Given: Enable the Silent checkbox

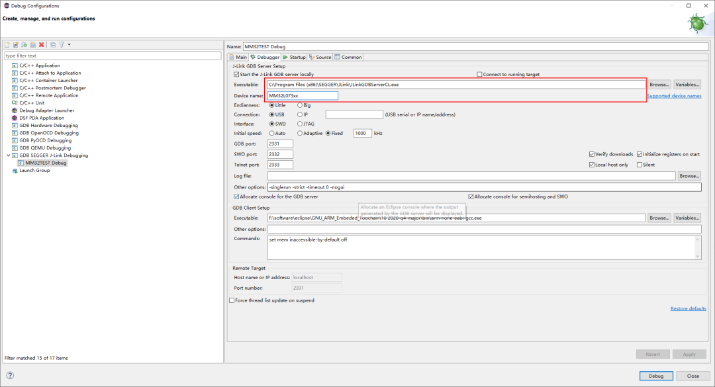Looking at the screenshot, I should click(x=640, y=165).
